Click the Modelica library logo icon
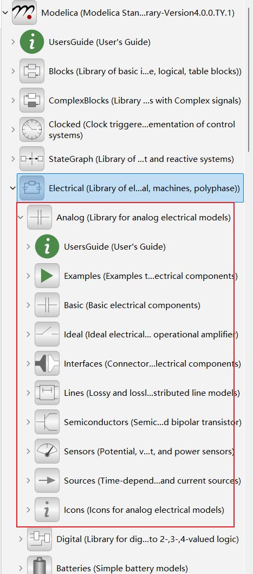The image size is (253, 574). pyautogui.click(x=24, y=12)
